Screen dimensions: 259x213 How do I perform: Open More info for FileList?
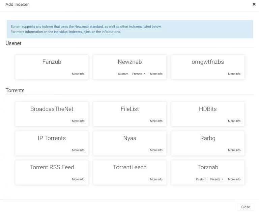(x=156, y=121)
